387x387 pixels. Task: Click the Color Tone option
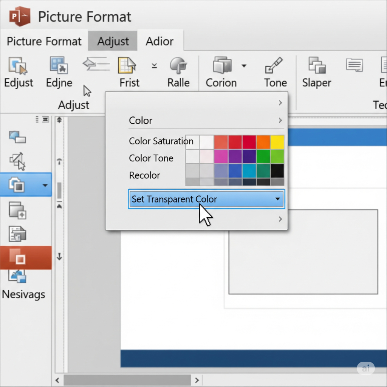[x=151, y=158]
